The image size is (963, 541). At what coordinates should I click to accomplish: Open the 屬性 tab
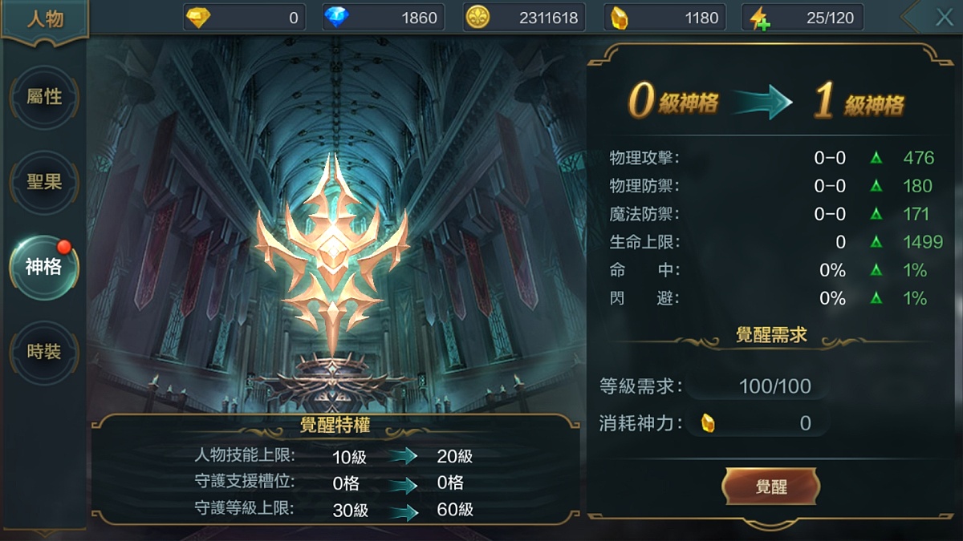(44, 97)
